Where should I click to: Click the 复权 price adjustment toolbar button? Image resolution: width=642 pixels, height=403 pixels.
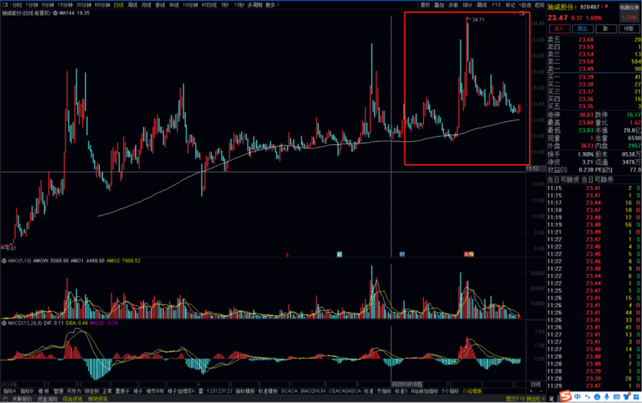coord(425,4)
